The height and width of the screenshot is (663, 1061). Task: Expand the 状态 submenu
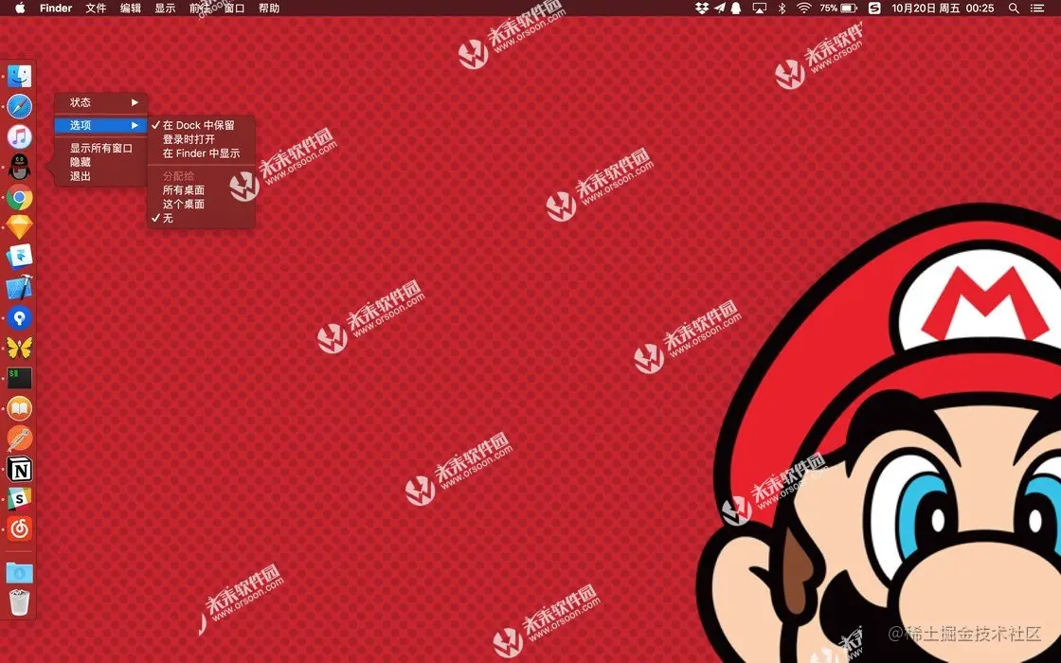[100, 102]
